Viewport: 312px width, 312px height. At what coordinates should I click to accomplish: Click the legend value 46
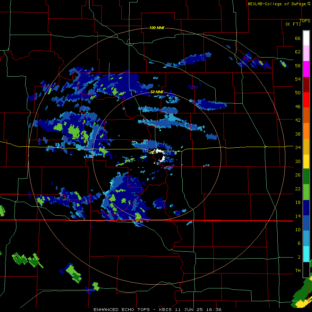298,107
